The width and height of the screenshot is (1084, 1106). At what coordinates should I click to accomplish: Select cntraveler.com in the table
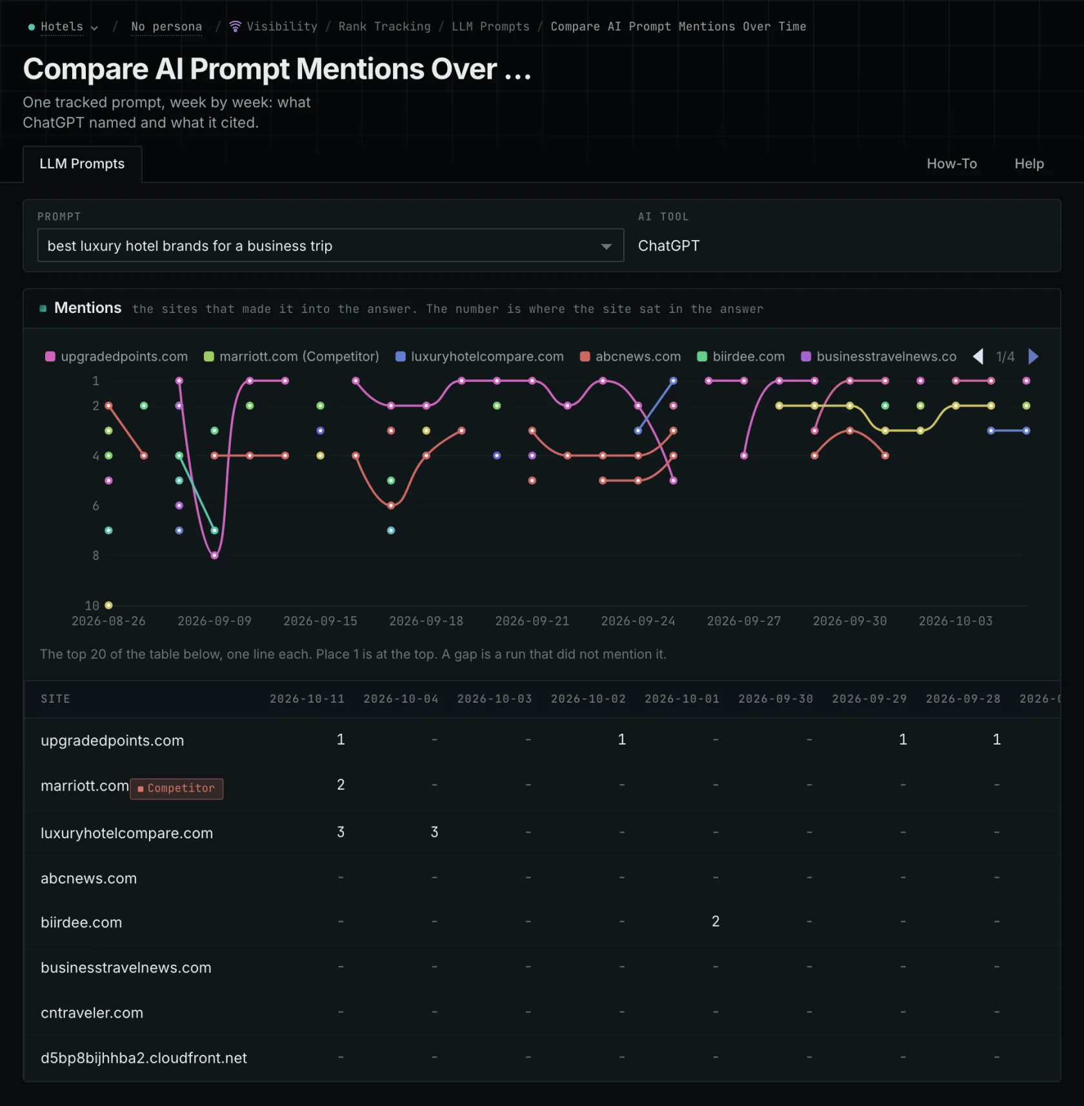pyautogui.click(x=92, y=1012)
